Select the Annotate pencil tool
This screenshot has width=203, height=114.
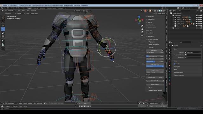[3, 41]
